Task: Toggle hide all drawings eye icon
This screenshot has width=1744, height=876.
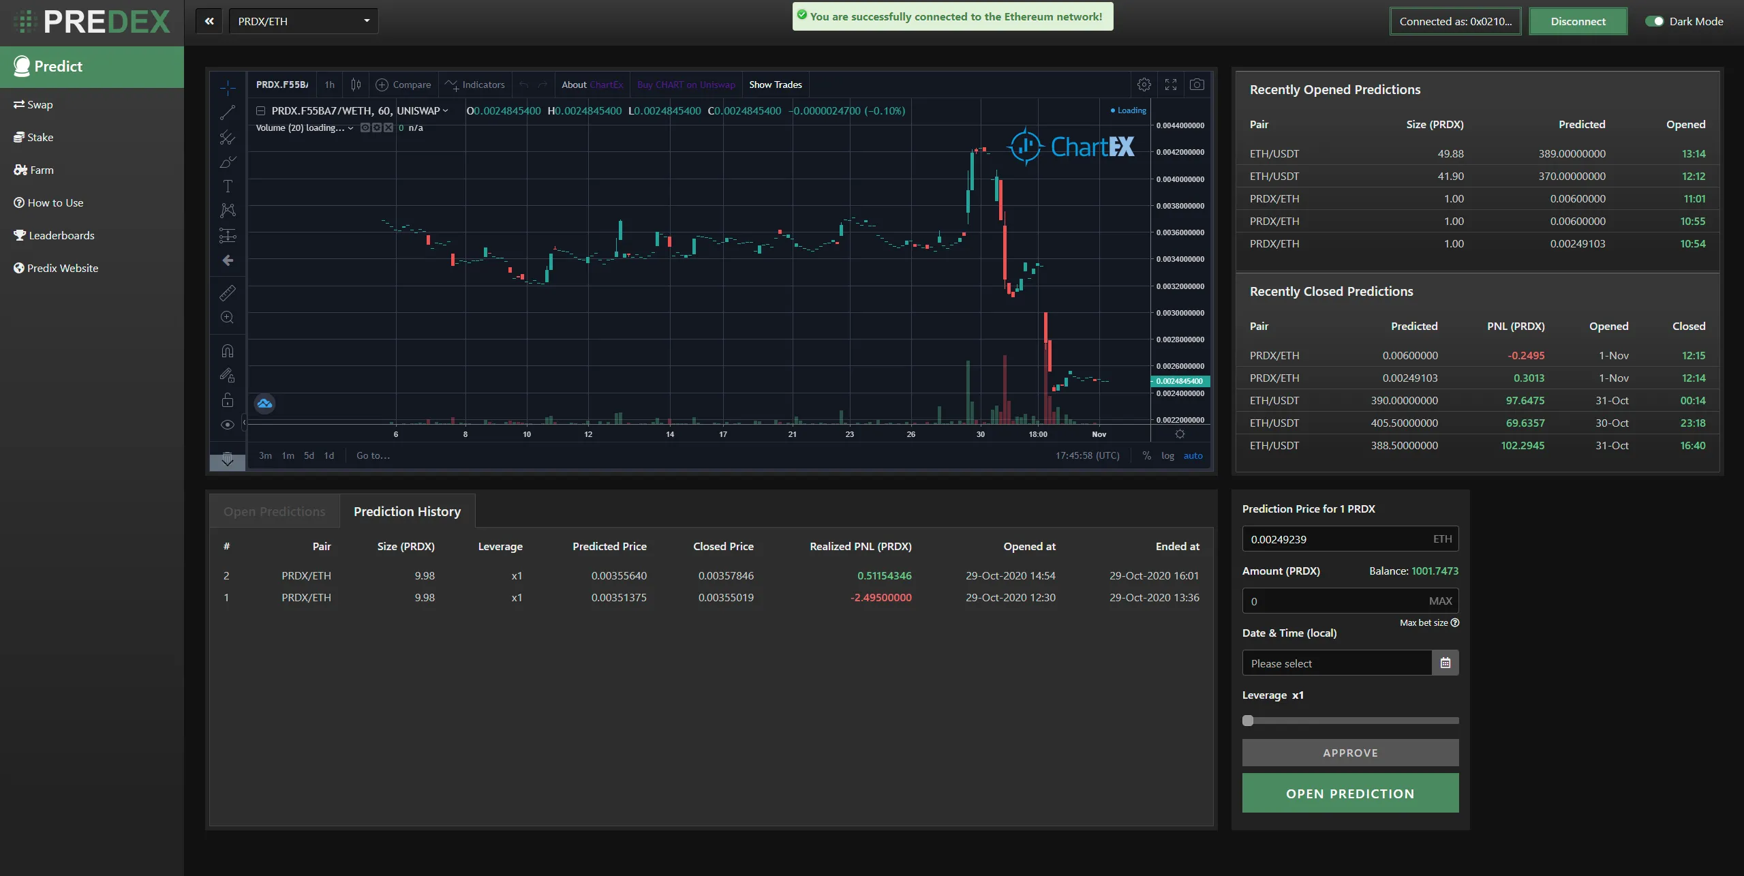Action: point(228,425)
